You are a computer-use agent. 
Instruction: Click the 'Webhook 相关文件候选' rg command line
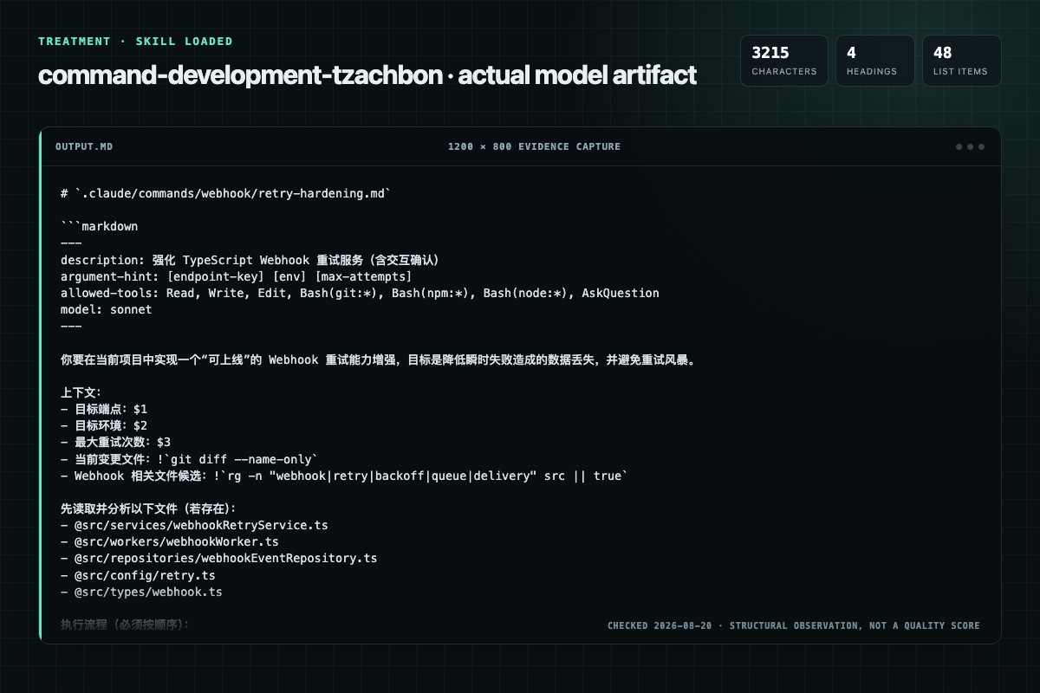coord(344,476)
